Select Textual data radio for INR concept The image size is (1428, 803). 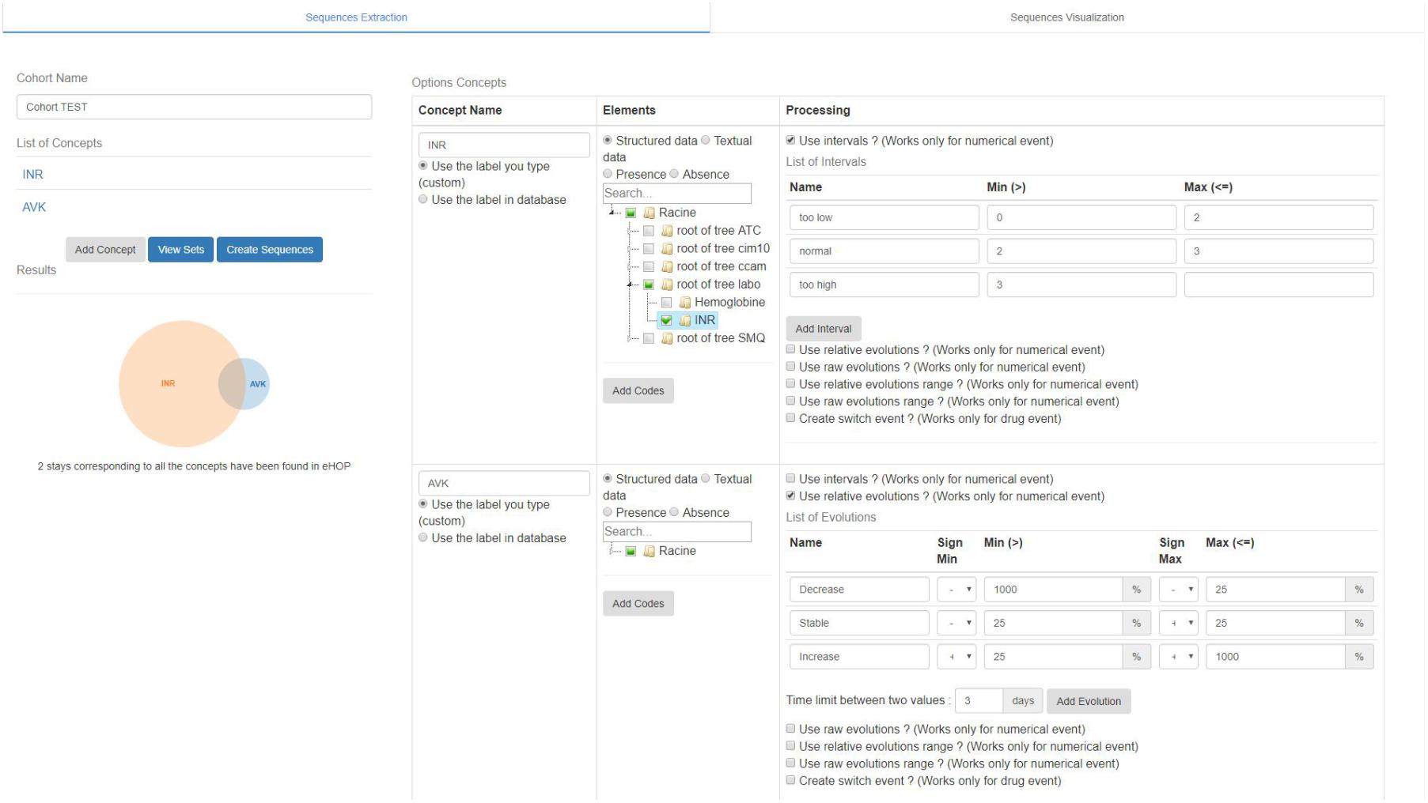(706, 141)
